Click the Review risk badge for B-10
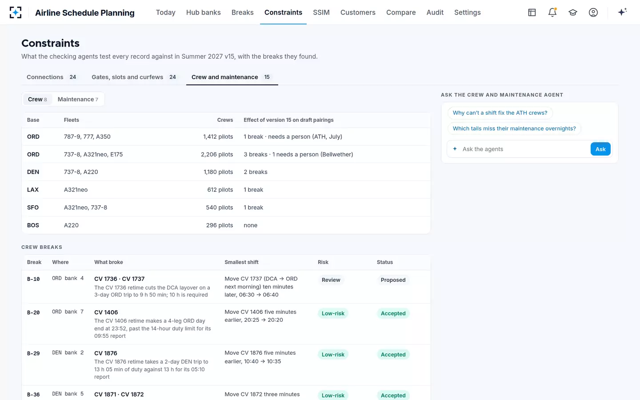 click(331, 280)
